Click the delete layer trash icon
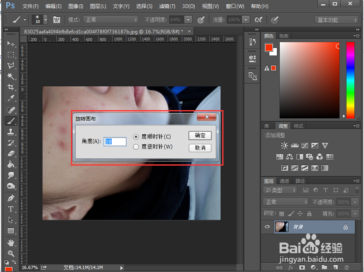 click(346, 267)
